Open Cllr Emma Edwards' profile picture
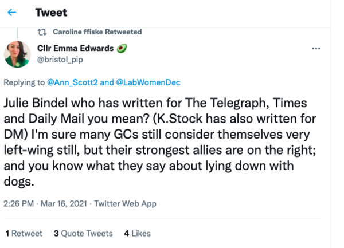The width and height of the screenshot is (344, 248). click(18, 54)
